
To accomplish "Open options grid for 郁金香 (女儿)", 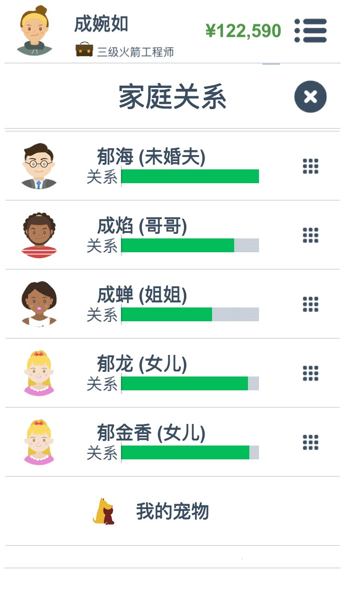I will [310, 442].
